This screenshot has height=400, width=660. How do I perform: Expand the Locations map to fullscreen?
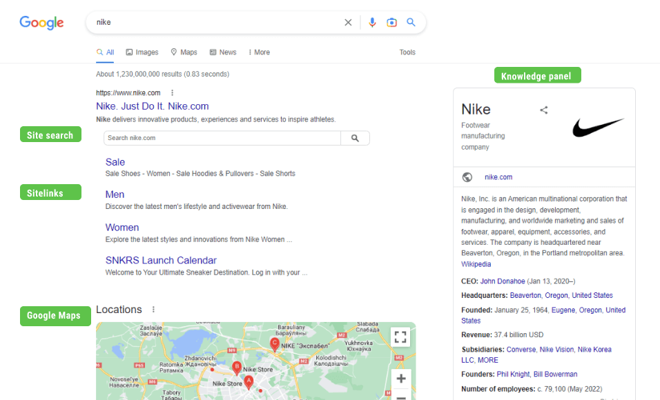coord(400,337)
